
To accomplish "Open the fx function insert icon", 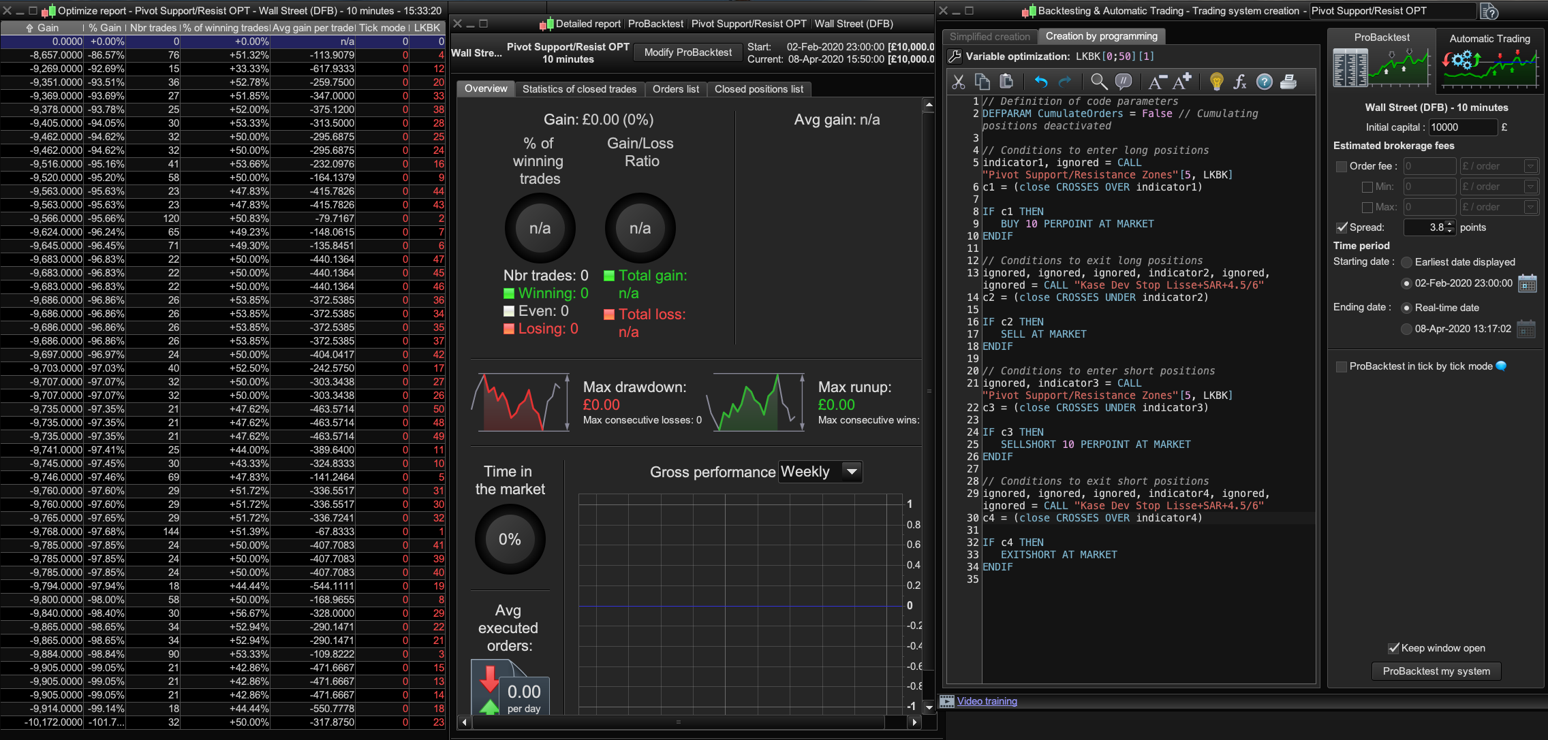I will point(1240,82).
